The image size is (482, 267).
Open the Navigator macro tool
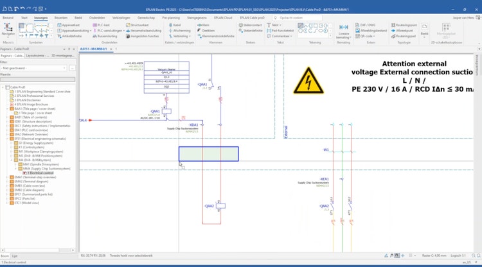[8, 30]
